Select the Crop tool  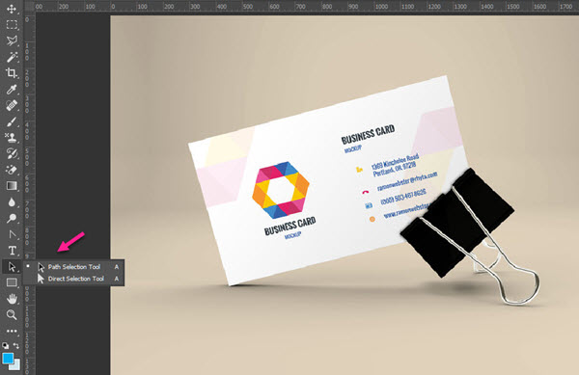click(12, 72)
